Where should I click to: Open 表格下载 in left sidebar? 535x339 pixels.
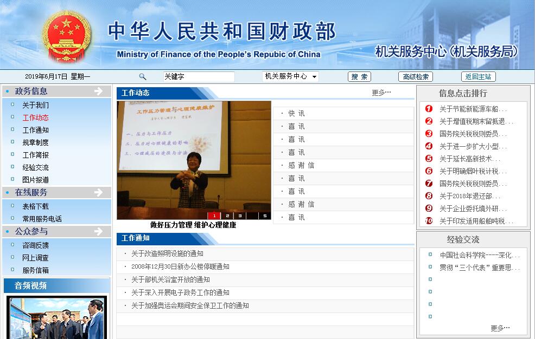35,206
